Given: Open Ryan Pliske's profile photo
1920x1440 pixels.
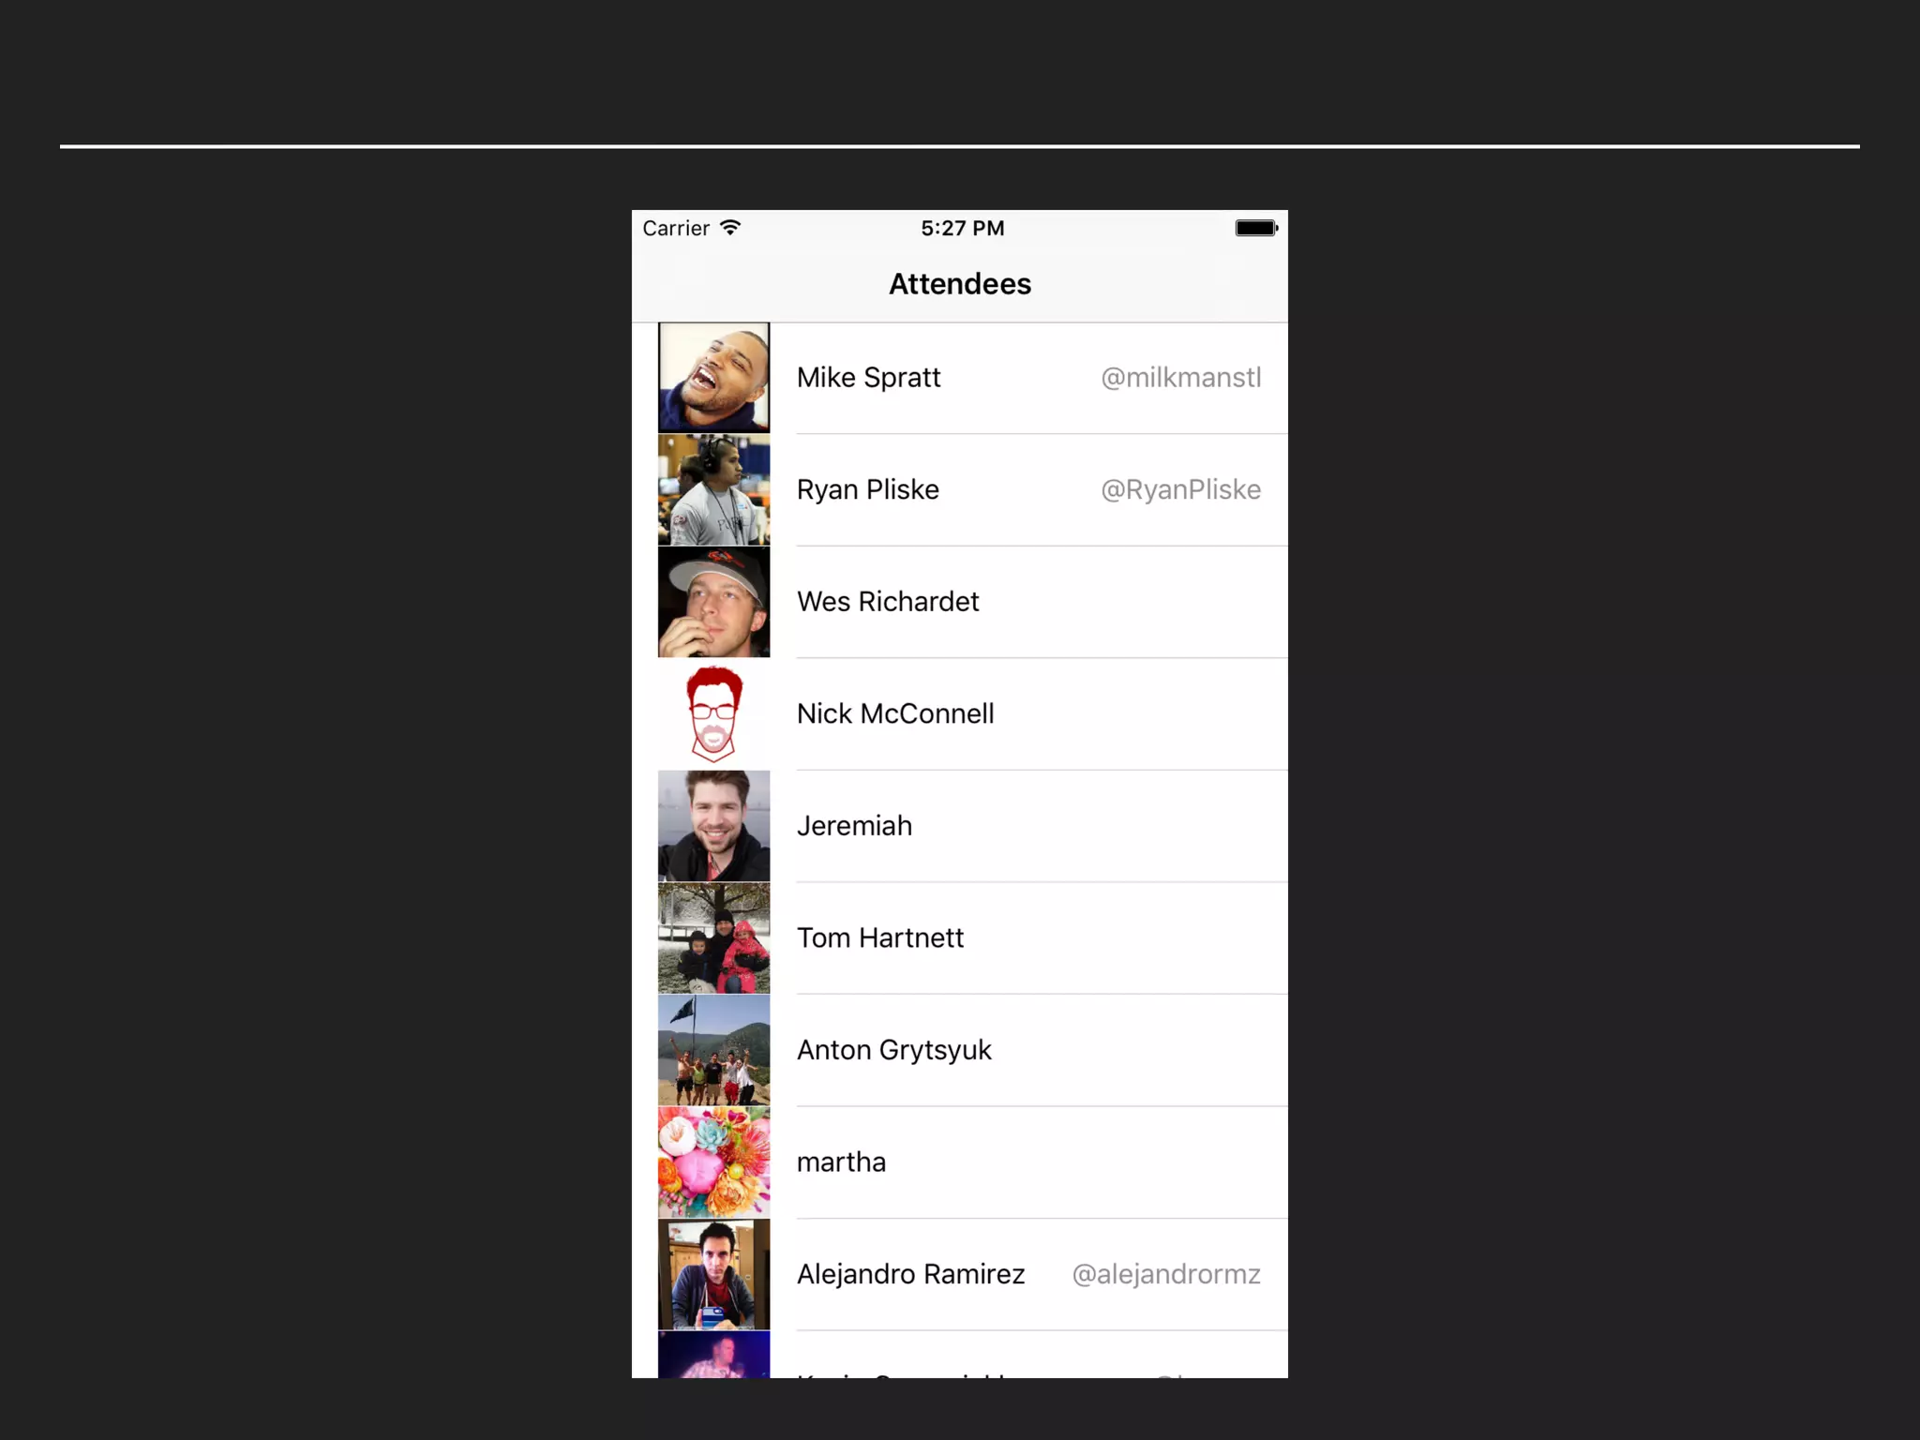Looking at the screenshot, I should 713,489.
